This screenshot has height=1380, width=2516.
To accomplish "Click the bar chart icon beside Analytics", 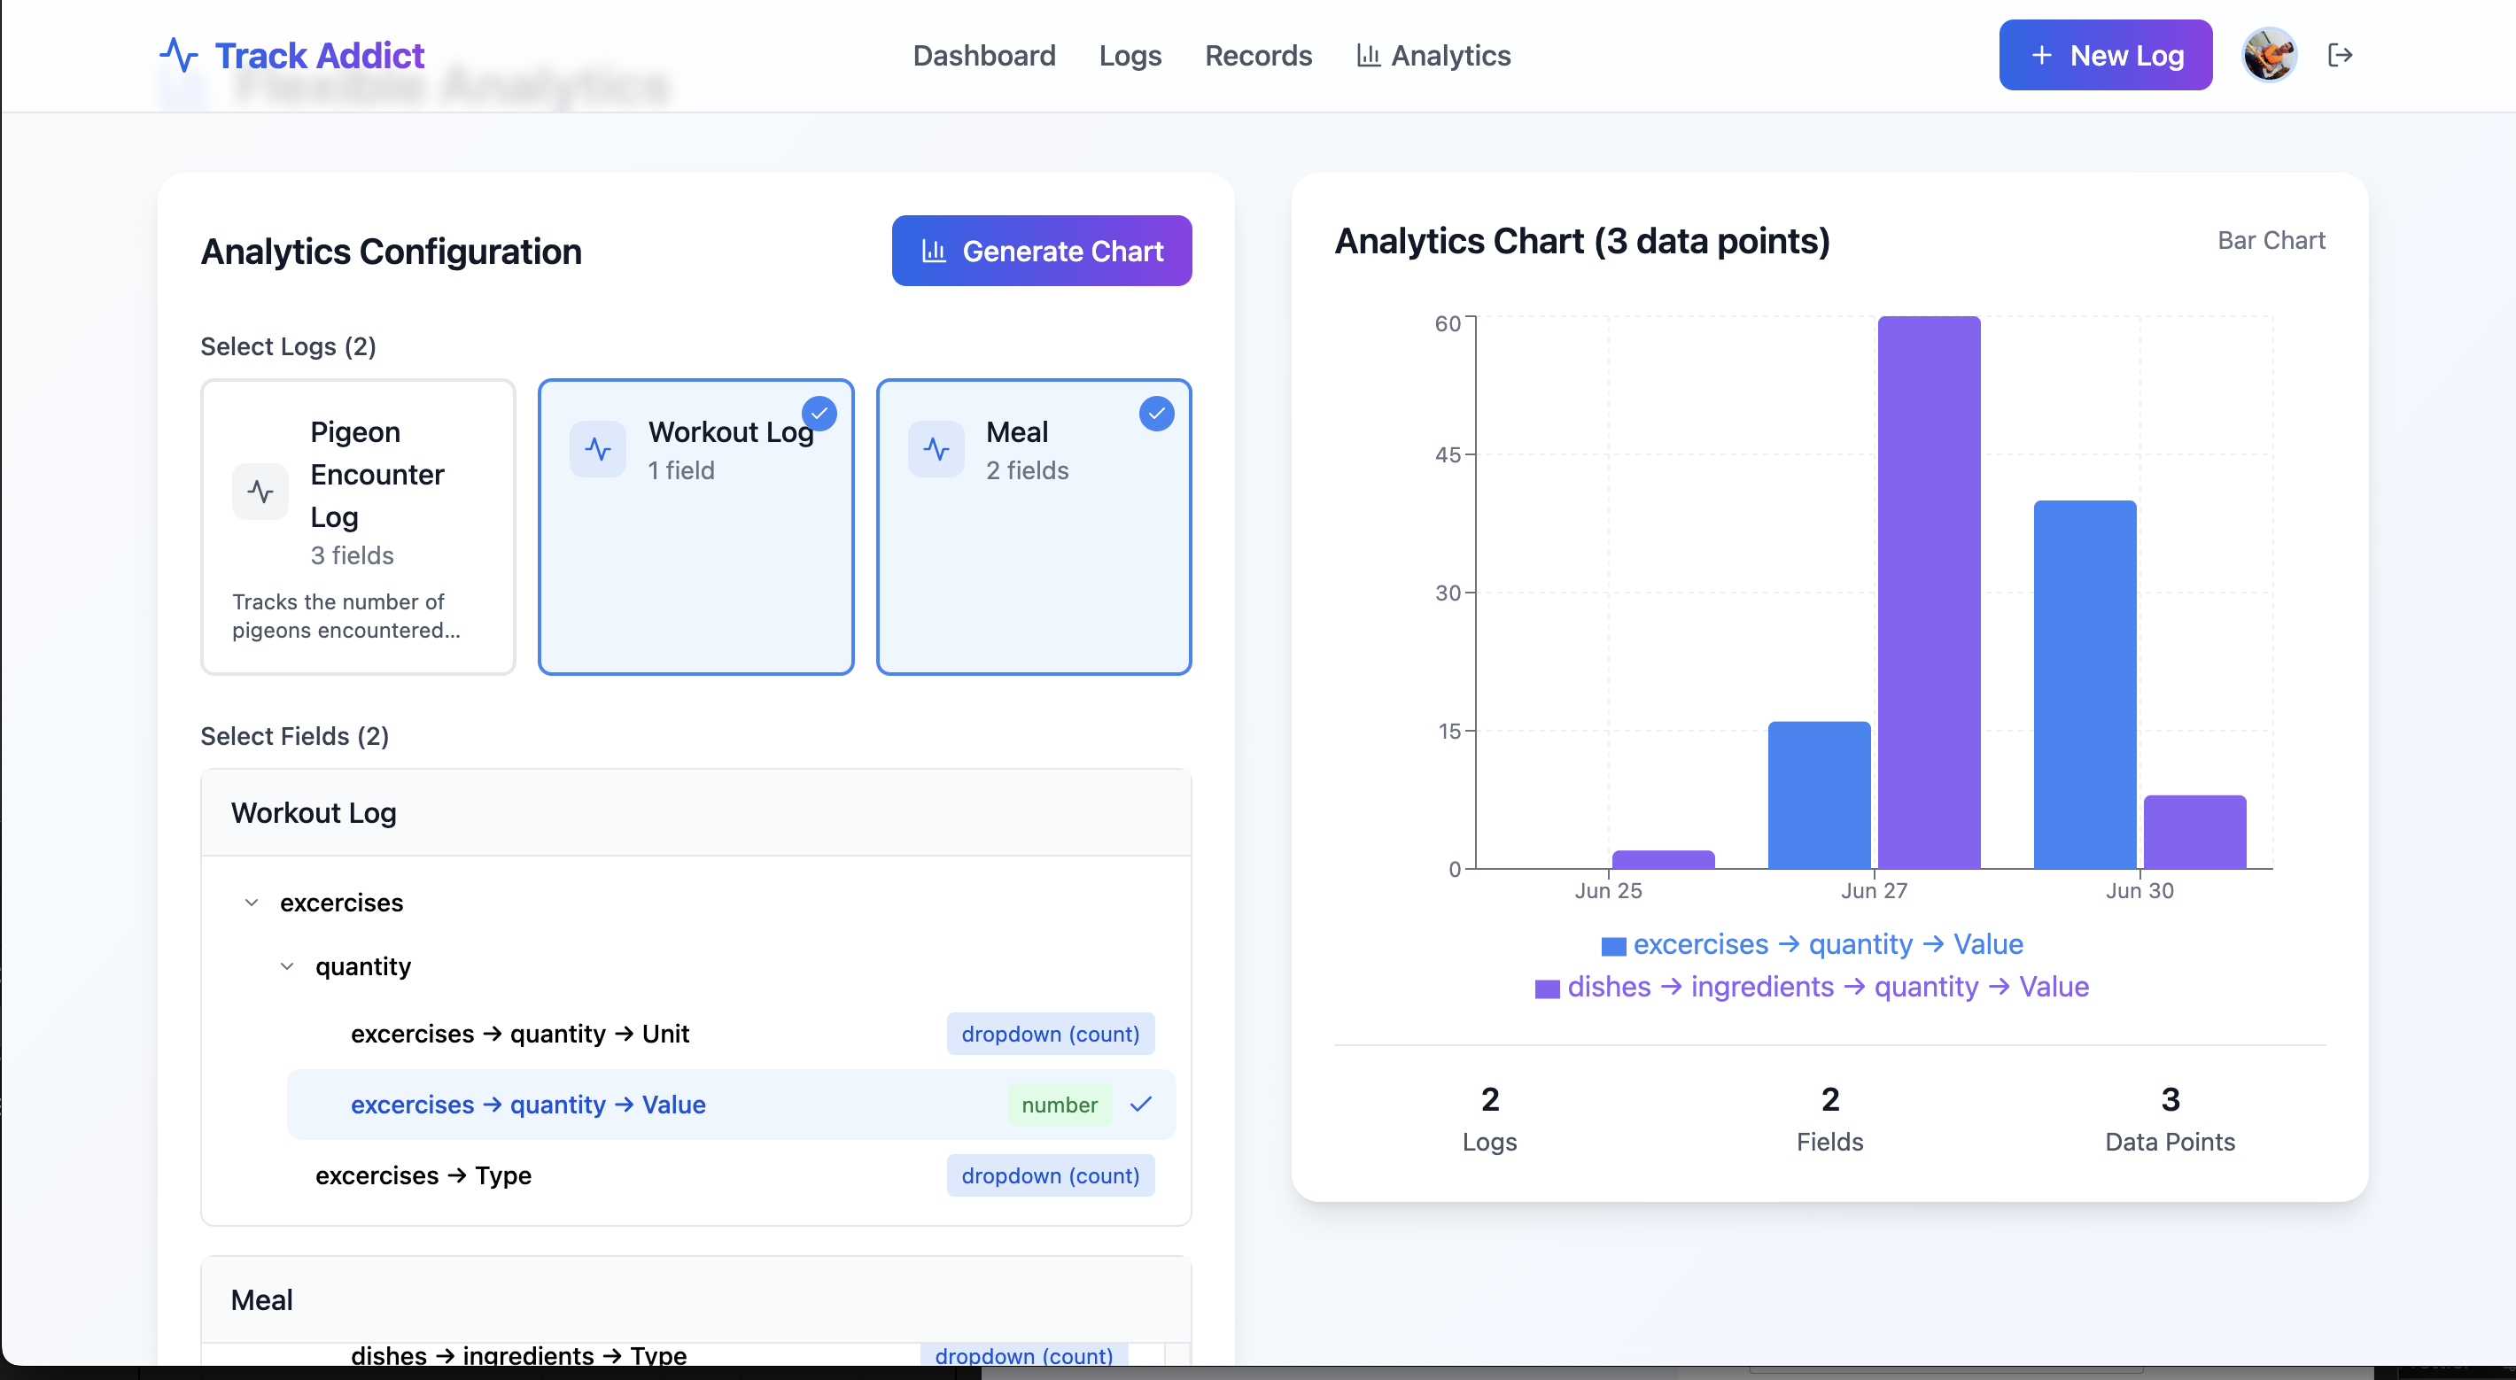I will pyautogui.click(x=1367, y=56).
